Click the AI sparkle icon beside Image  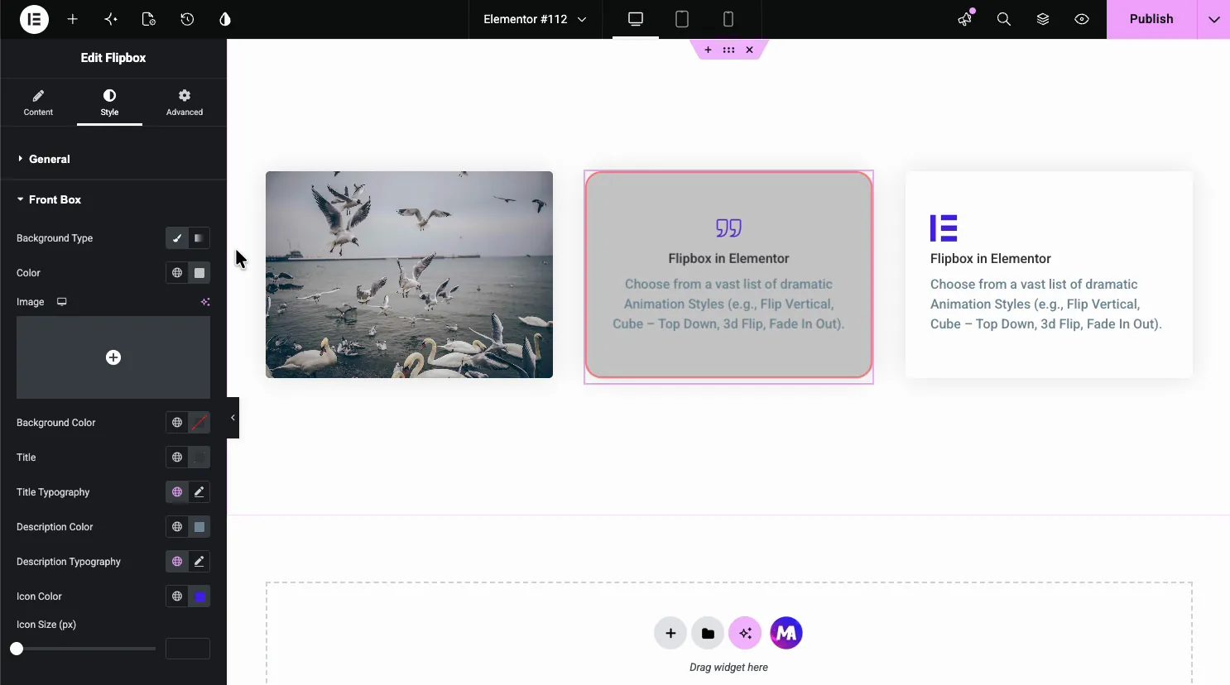205,302
